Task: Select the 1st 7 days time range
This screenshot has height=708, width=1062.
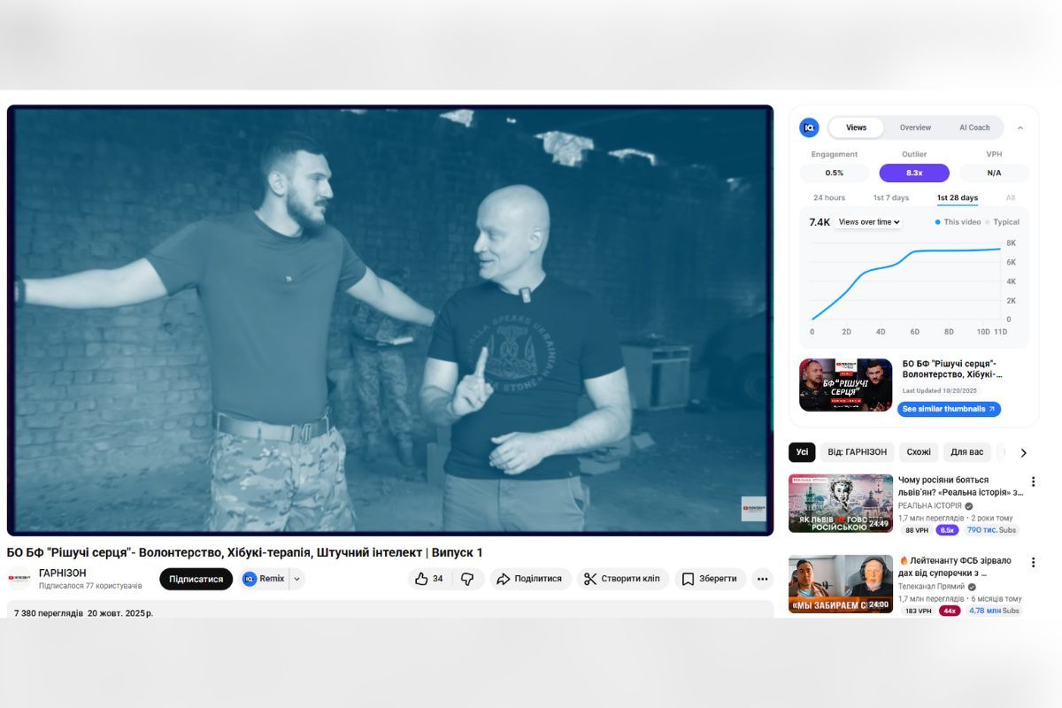Action: coord(889,197)
